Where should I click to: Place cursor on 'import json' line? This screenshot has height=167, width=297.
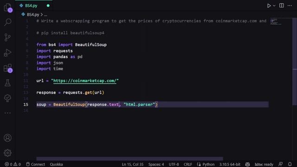coord(50,63)
